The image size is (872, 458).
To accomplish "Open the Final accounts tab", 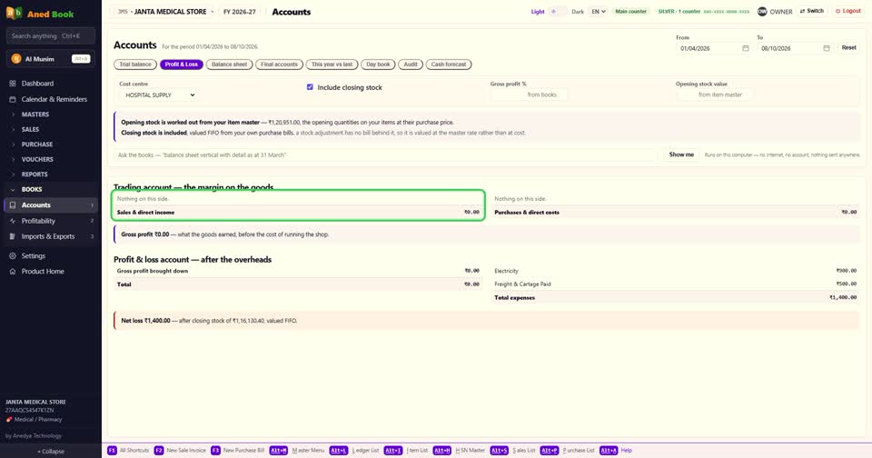I will point(279,65).
